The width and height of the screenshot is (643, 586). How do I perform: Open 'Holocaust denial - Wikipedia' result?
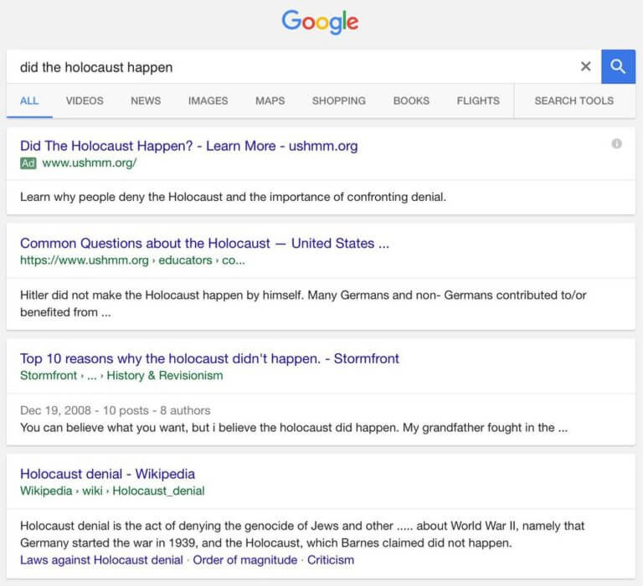pos(107,474)
